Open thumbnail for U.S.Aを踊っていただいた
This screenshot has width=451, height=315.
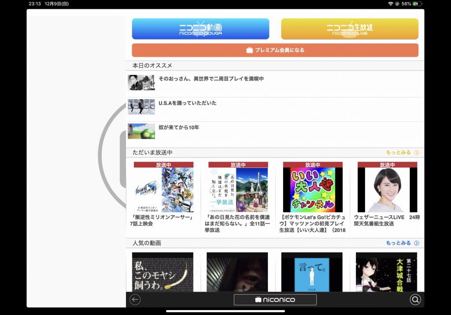pos(141,107)
